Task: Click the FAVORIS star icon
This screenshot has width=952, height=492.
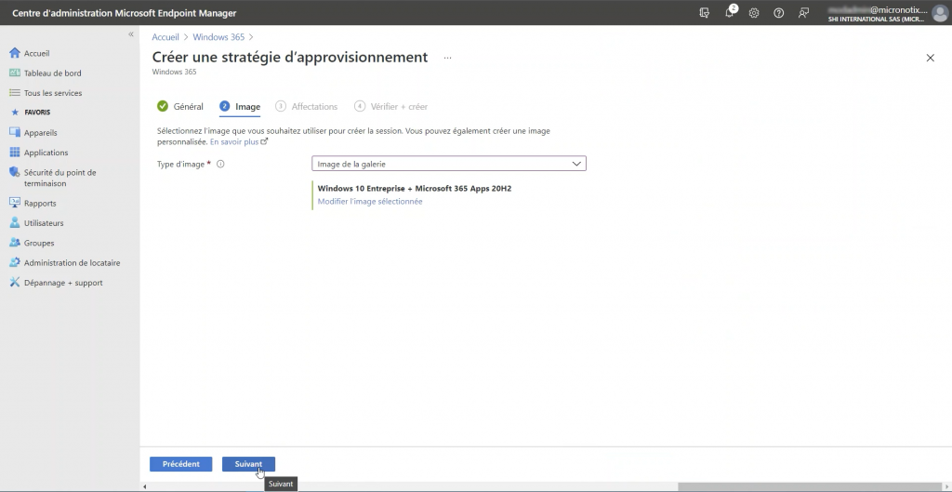Action: tap(15, 113)
